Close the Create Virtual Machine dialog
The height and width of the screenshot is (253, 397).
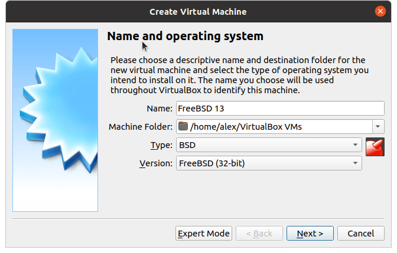(380, 11)
